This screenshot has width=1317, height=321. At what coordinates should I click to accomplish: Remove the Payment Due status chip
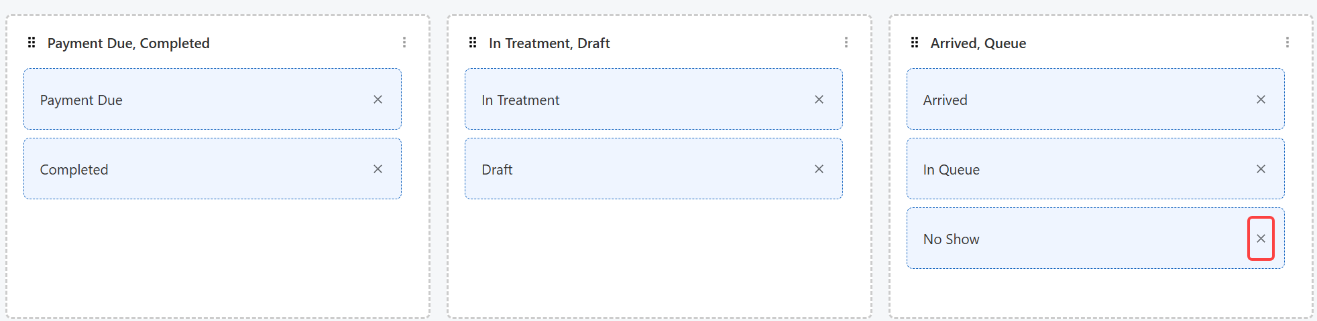tap(378, 100)
